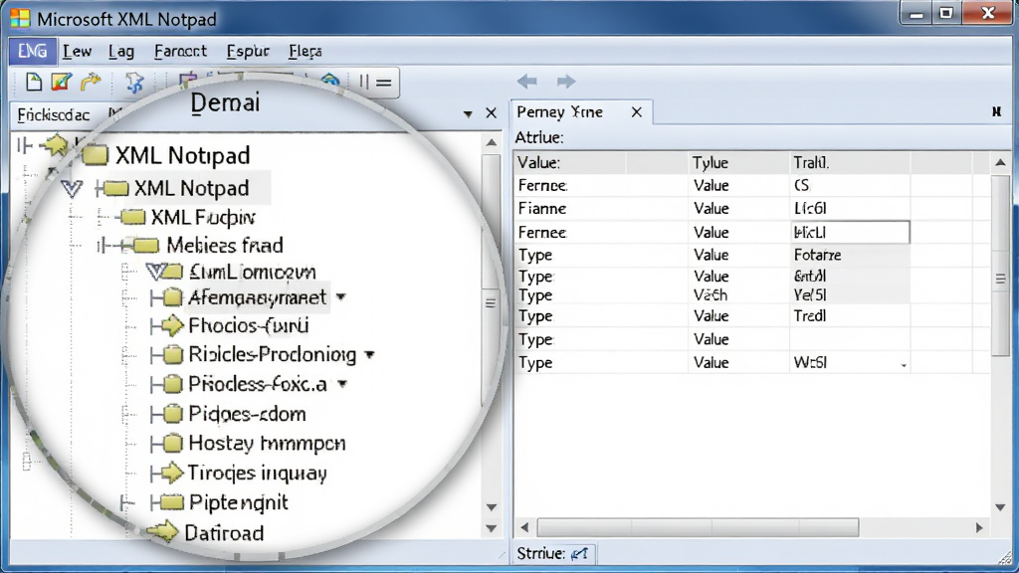Select the Fickisodac panel tab

(x=54, y=115)
